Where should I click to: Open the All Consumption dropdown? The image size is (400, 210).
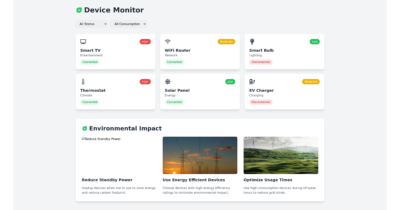point(128,24)
